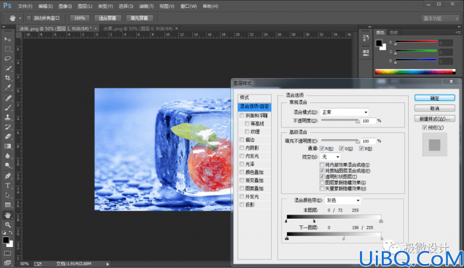This screenshot has height=268, width=464.
Task: Select the Blur tool
Action: 8,156
